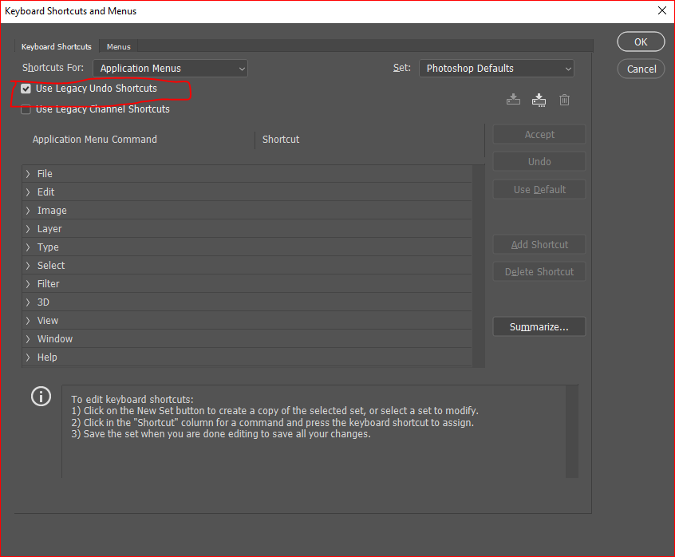Close the Keyboard Shortcuts and Menus dialog
The width and height of the screenshot is (675, 557).
(x=662, y=10)
